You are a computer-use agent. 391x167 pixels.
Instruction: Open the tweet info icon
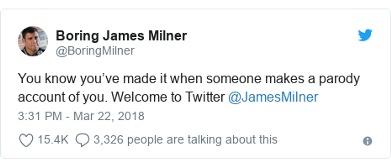click(x=367, y=141)
